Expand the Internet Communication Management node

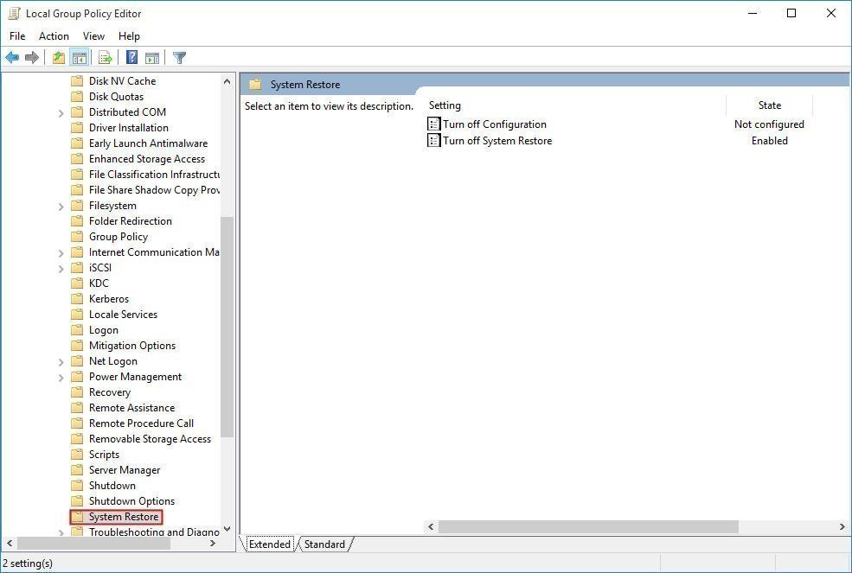(61, 253)
